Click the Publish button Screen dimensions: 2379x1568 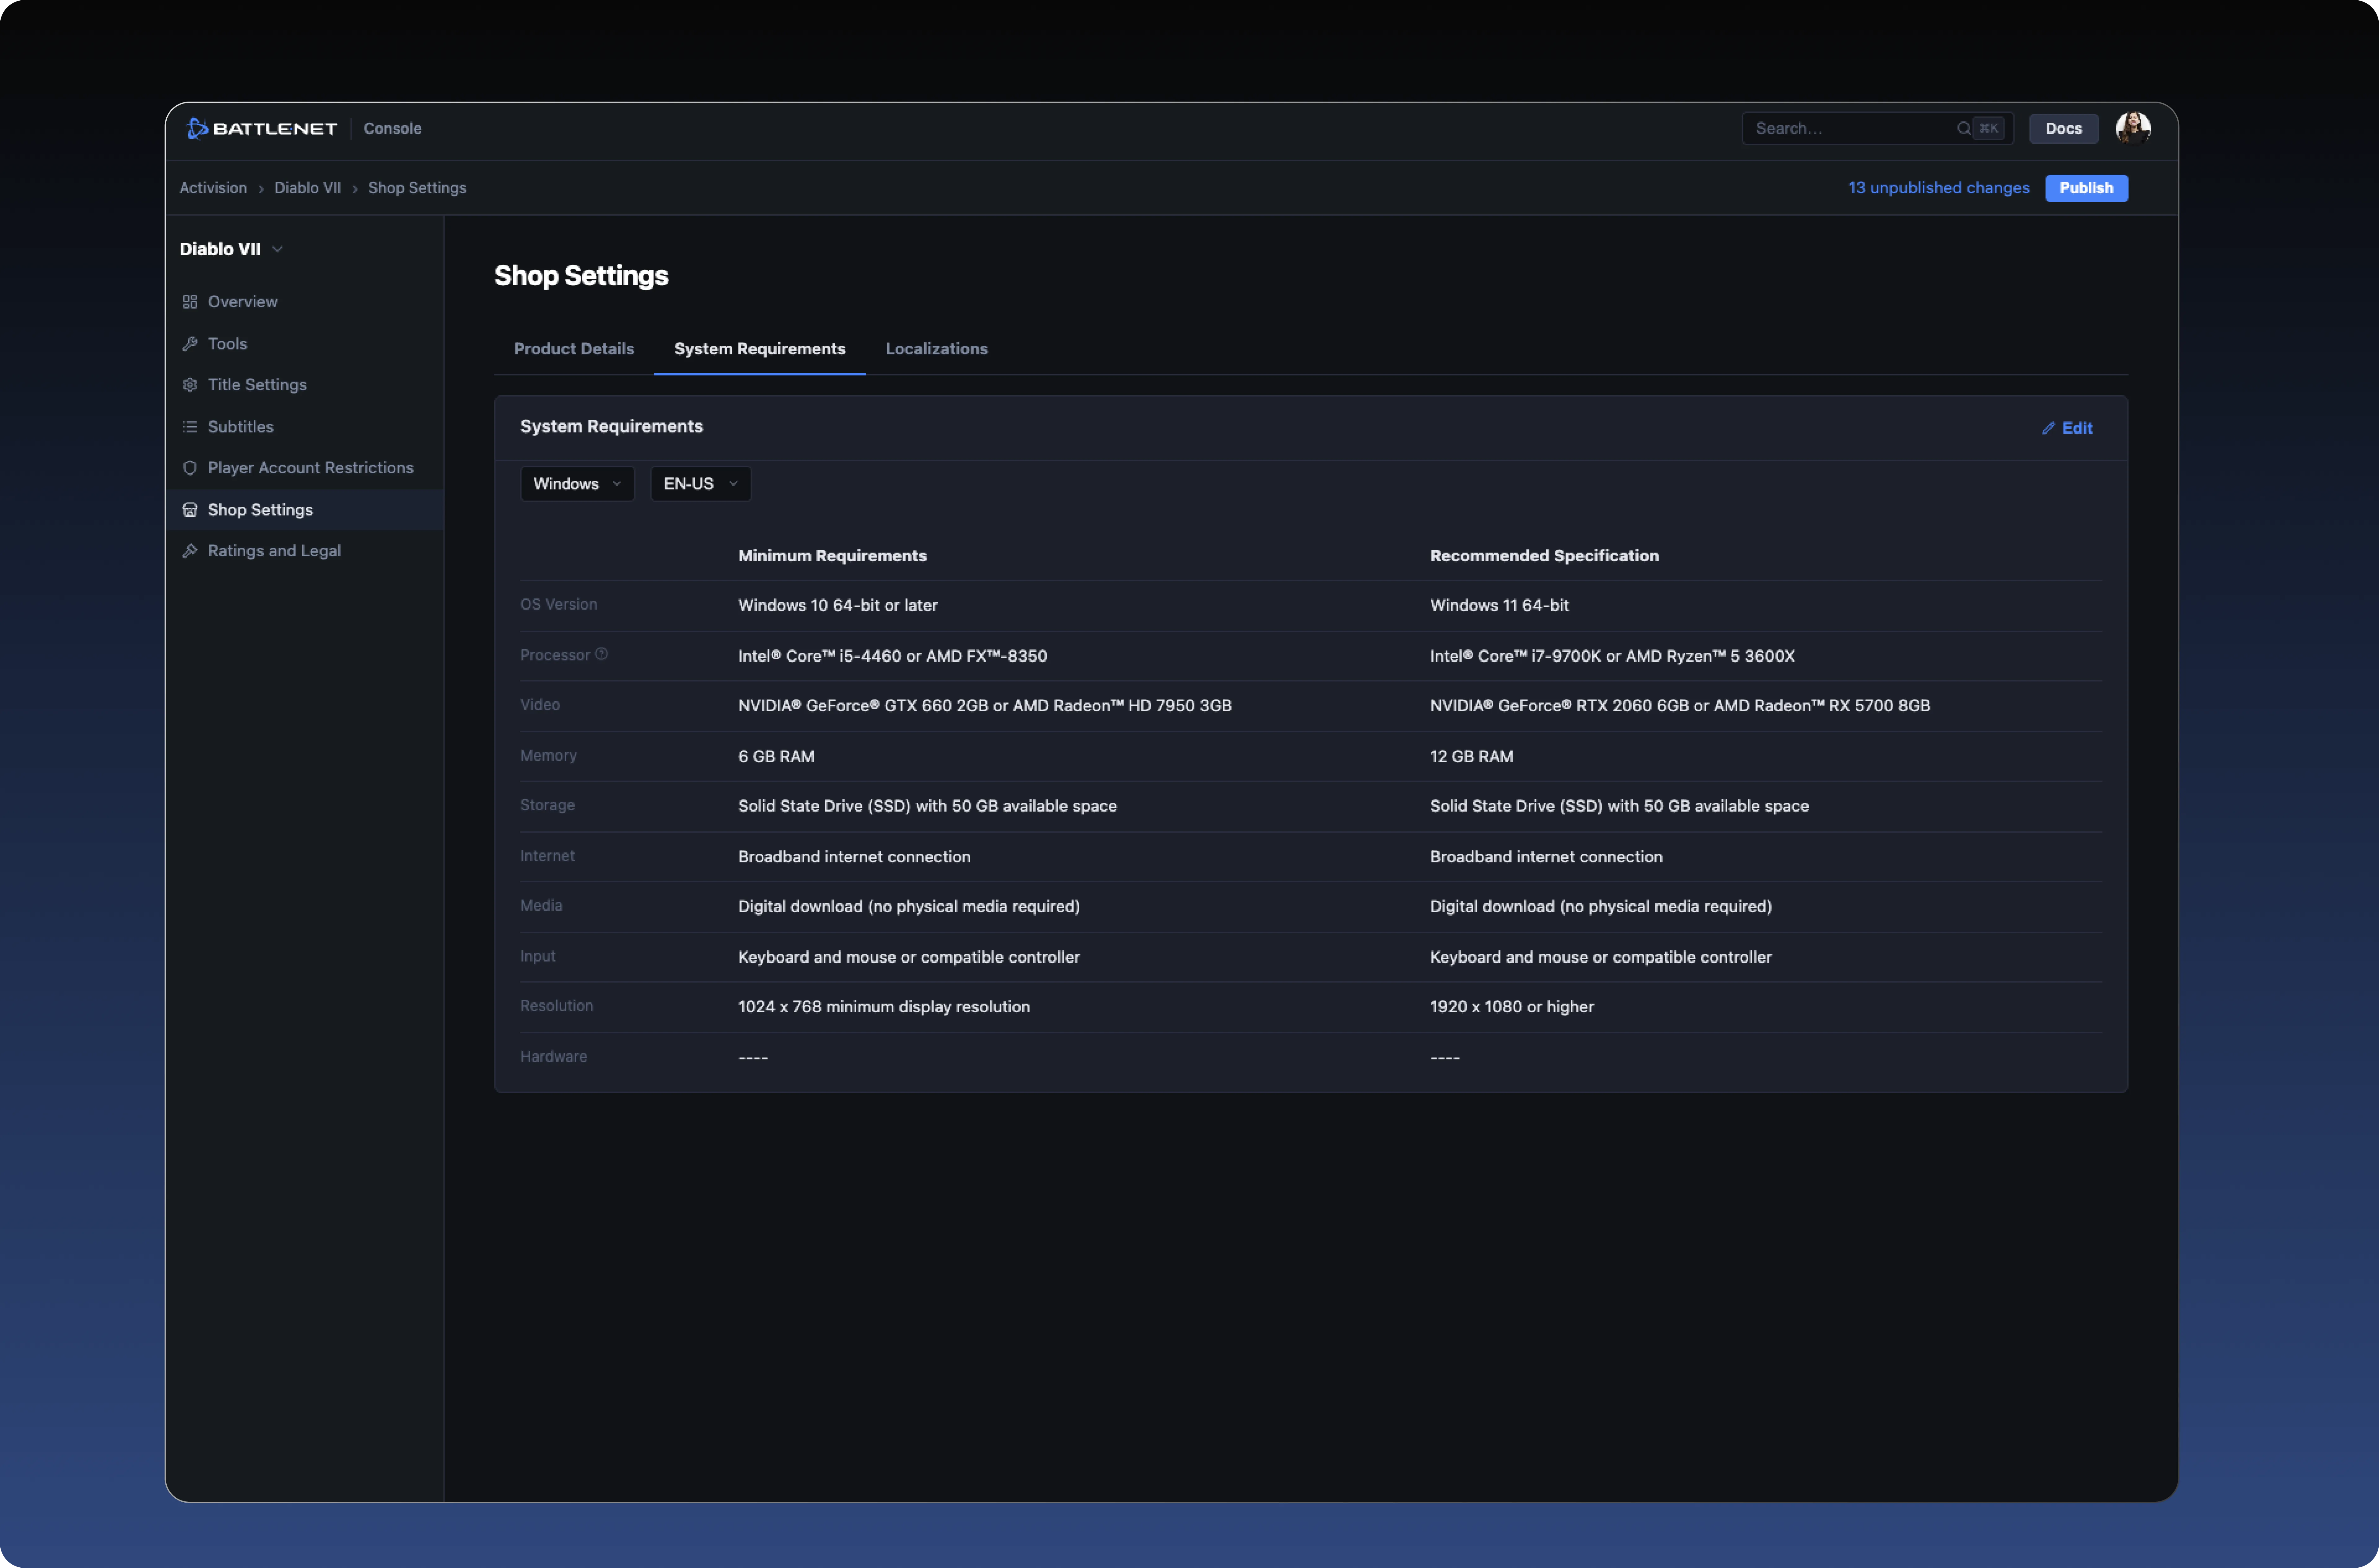click(2086, 188)
